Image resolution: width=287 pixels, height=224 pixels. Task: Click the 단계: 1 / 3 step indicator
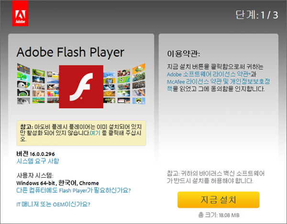[256, 15]
